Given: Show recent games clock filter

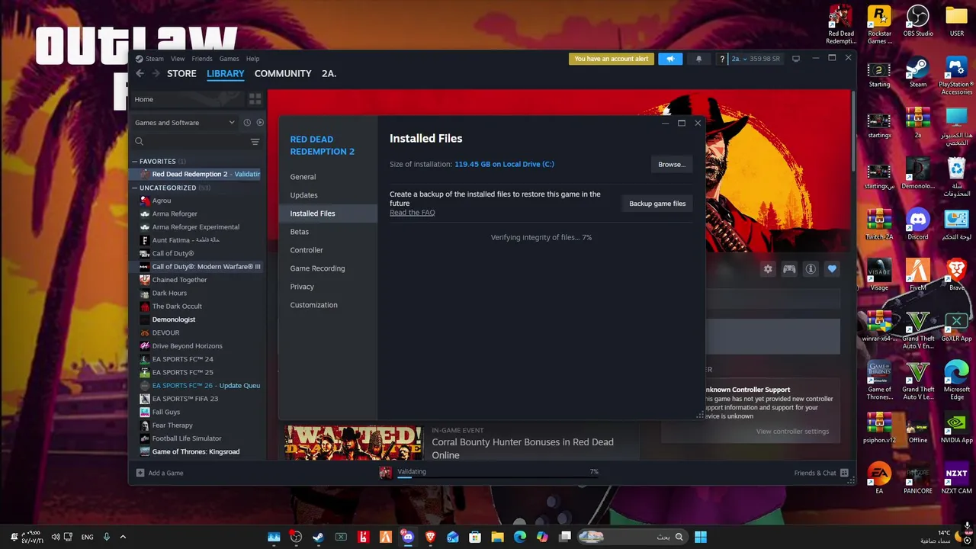Looking at the screenshot, I should 247,122.
